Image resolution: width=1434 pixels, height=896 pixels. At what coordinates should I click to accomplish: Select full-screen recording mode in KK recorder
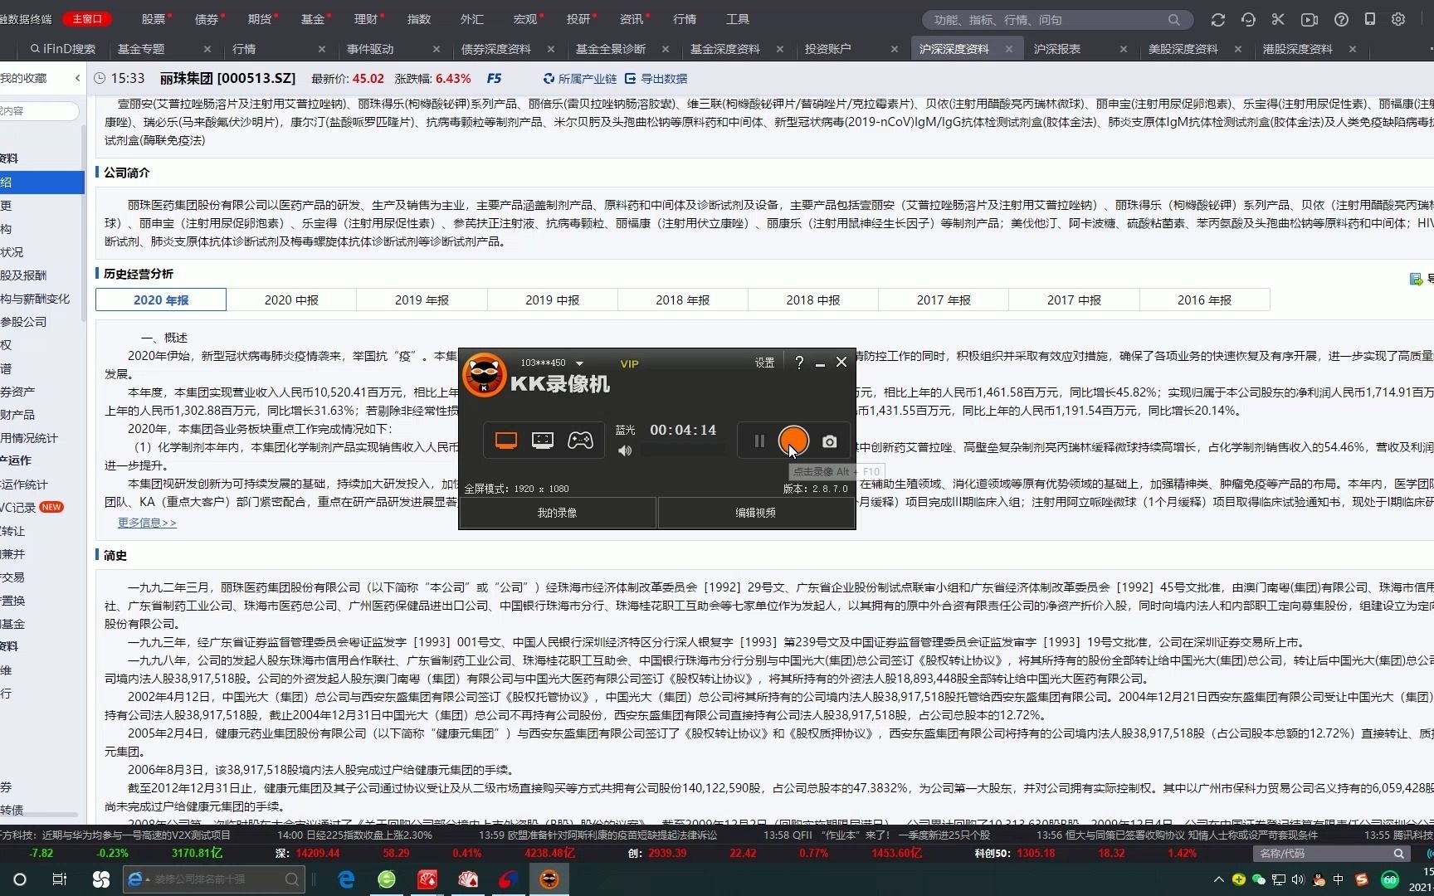pyautogui.click(x=506, y=441)
